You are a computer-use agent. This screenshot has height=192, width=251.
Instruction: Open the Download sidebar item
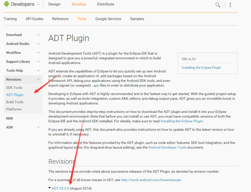pyautogui.click(x=14, y=35)
